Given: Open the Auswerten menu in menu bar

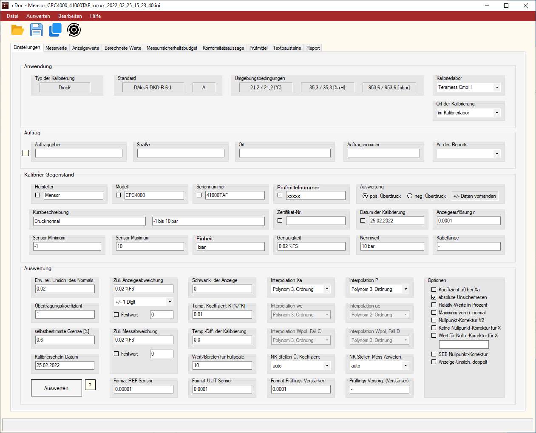Looking at the screenshot, I should coord(38,16).
